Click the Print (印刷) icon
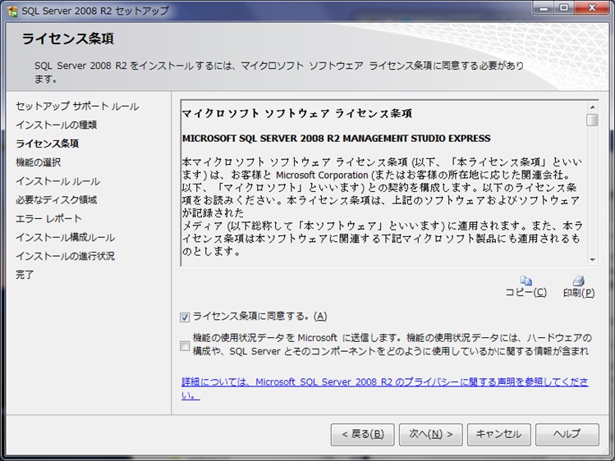The height and width of the screenshot is (461, 615). point(578,281)
